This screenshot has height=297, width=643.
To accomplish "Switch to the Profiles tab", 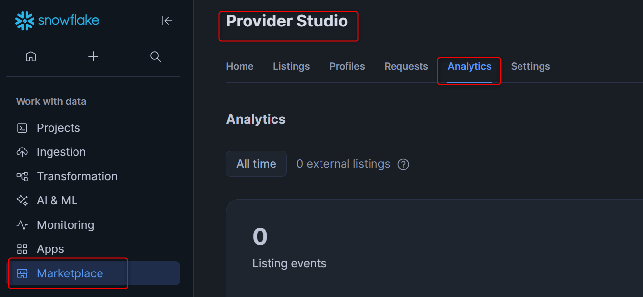I will coord(347,66).
